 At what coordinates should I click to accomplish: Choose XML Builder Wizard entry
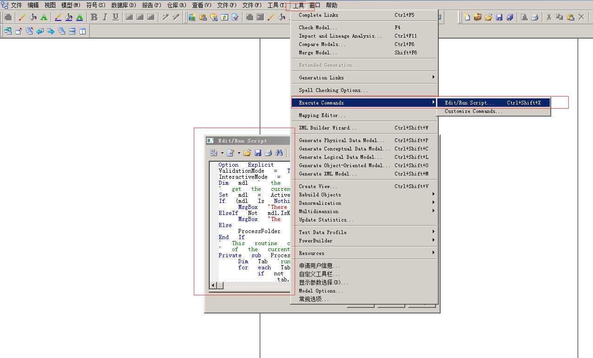point(365,128)
